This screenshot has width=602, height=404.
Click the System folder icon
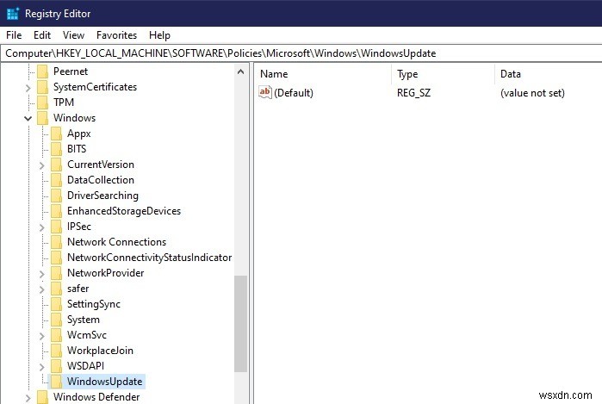[57, 320]
